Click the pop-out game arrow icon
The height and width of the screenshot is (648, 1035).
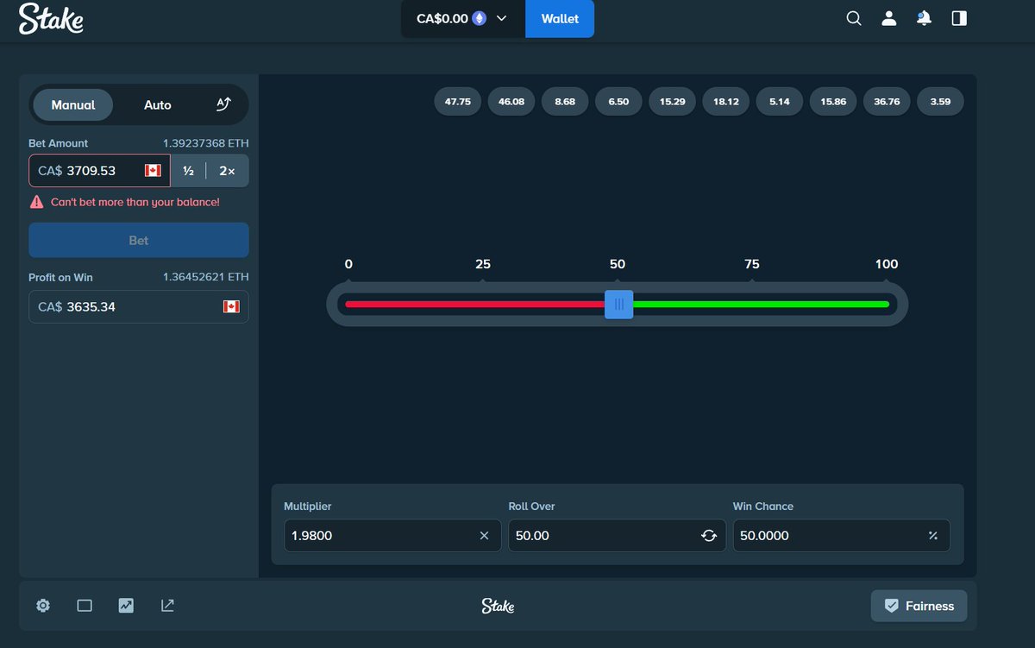pos(167,606)
